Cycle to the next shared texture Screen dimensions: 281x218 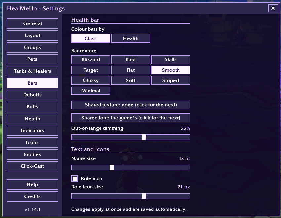(x=131, y=105)
